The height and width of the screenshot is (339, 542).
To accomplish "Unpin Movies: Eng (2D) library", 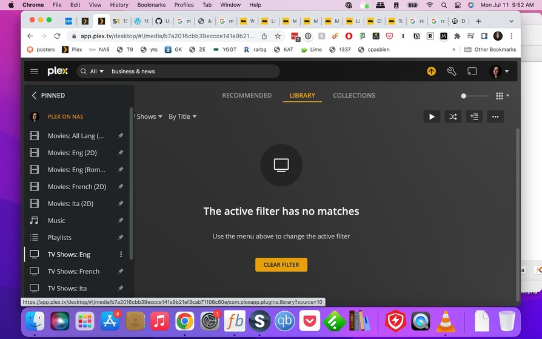I will point(120,153).
